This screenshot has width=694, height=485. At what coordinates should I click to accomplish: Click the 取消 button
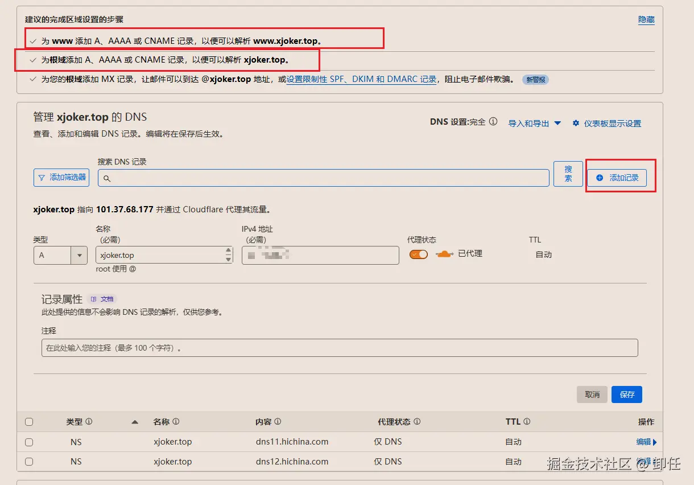592,394
